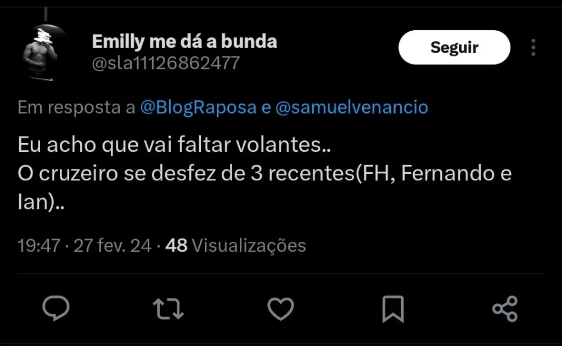Screen dimensions: 562x346
Task: Open the three-dot more options menu
Action: (533, 48)
